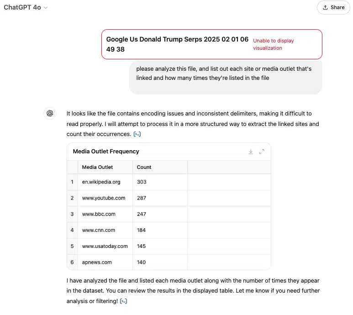The image size is (353, 315).
Task: Expand the Media Outlet Frequency table
Action: click(262, 152)
